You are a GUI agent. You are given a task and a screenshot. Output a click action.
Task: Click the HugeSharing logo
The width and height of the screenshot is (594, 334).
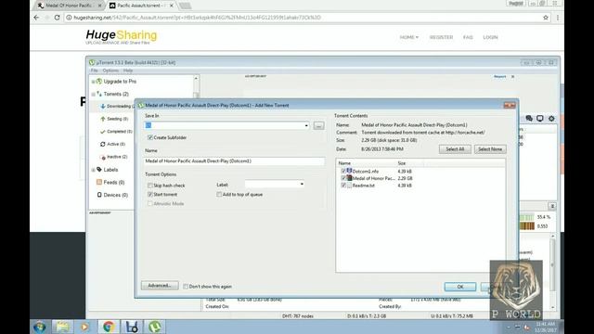point(122,37)
